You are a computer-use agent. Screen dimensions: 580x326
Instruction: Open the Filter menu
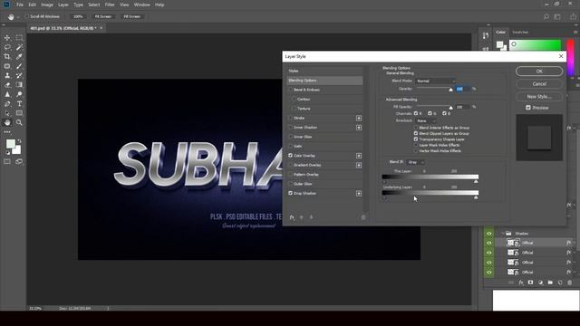[x=110, y=5]
